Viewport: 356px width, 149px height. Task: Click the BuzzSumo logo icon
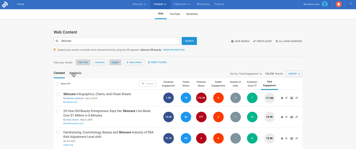[5, 4]
